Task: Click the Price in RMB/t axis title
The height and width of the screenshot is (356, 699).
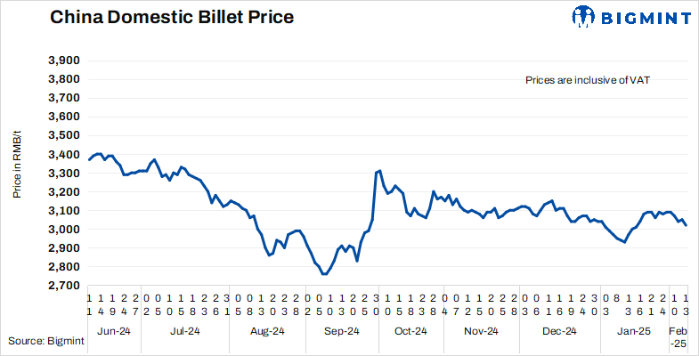Action: pos(18,163)
